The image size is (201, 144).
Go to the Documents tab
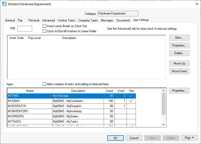(123, 20)
